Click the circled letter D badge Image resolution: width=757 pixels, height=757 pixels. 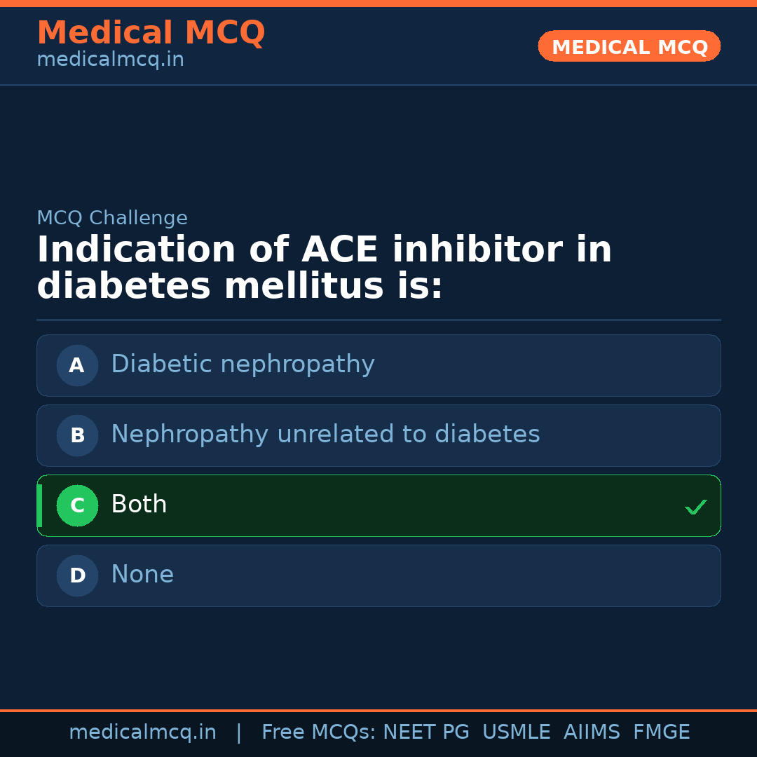[x=77, y=575]
